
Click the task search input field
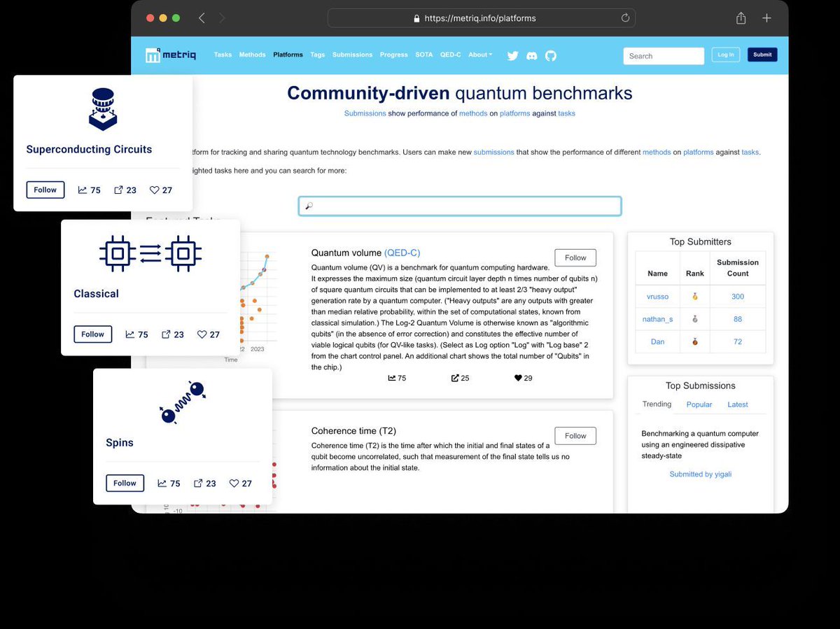pyautogui.click(x=458, y=205)
